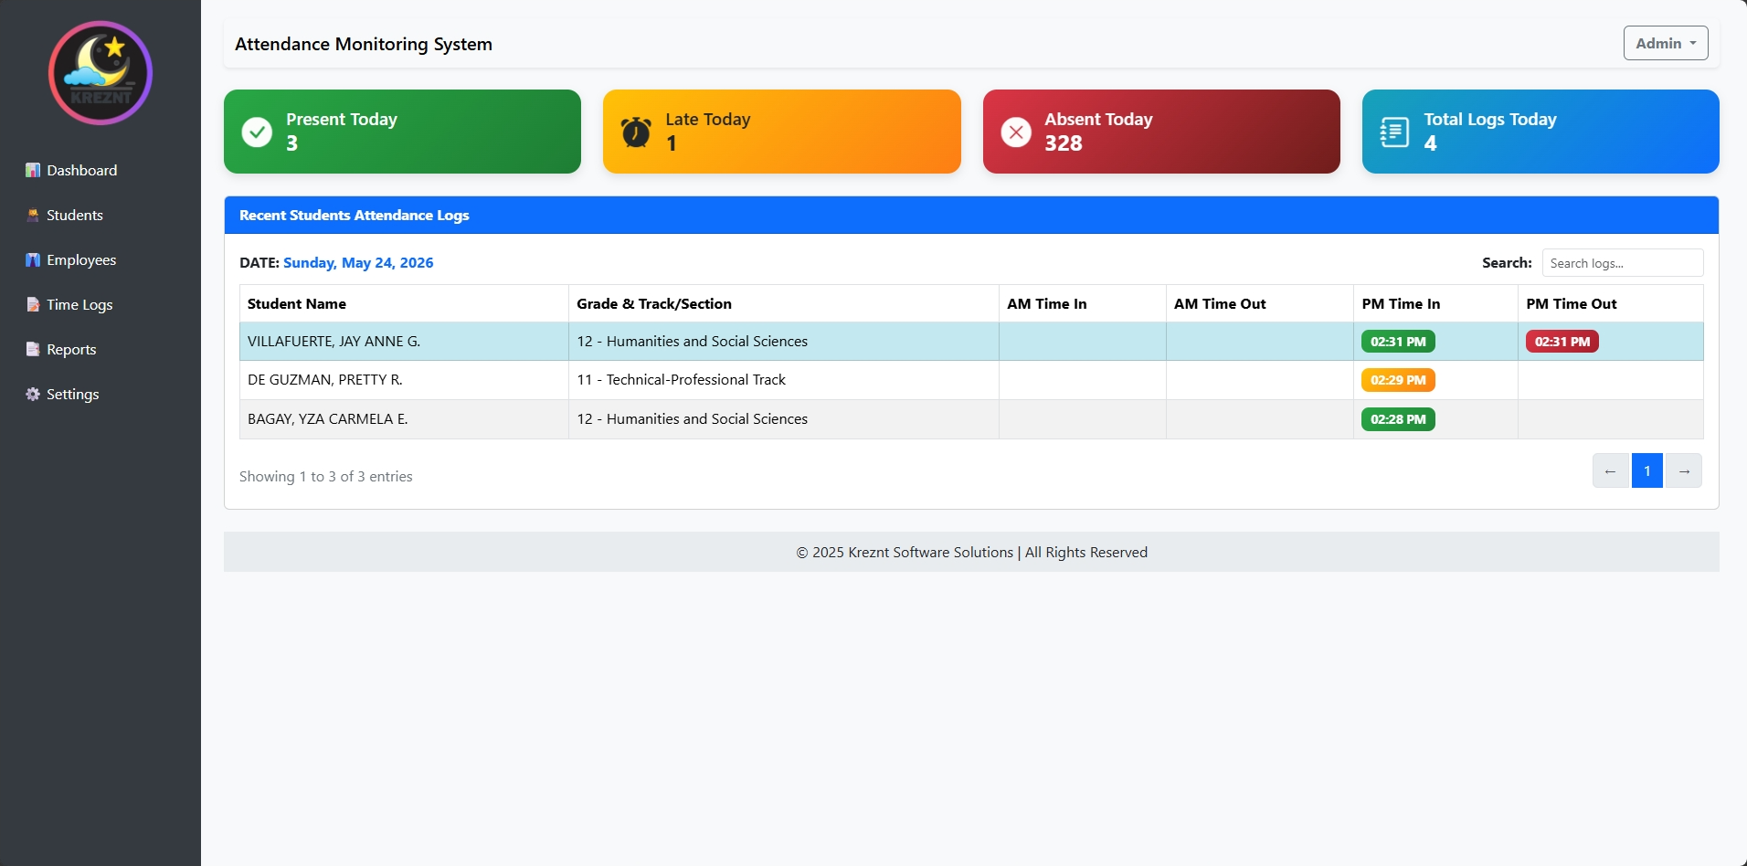The width and height of the screenshot is (1747, 866).
Task: Select page 1 in pagination
Action: click(1647, 470)
